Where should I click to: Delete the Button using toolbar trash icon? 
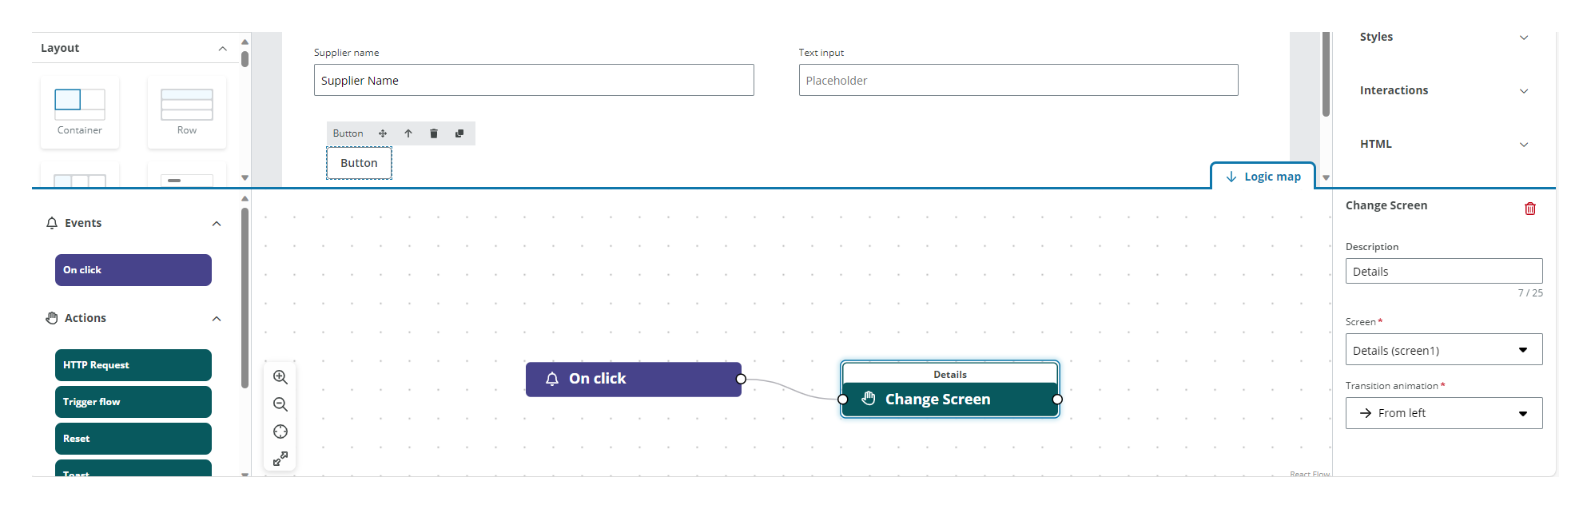coord(434,133)
